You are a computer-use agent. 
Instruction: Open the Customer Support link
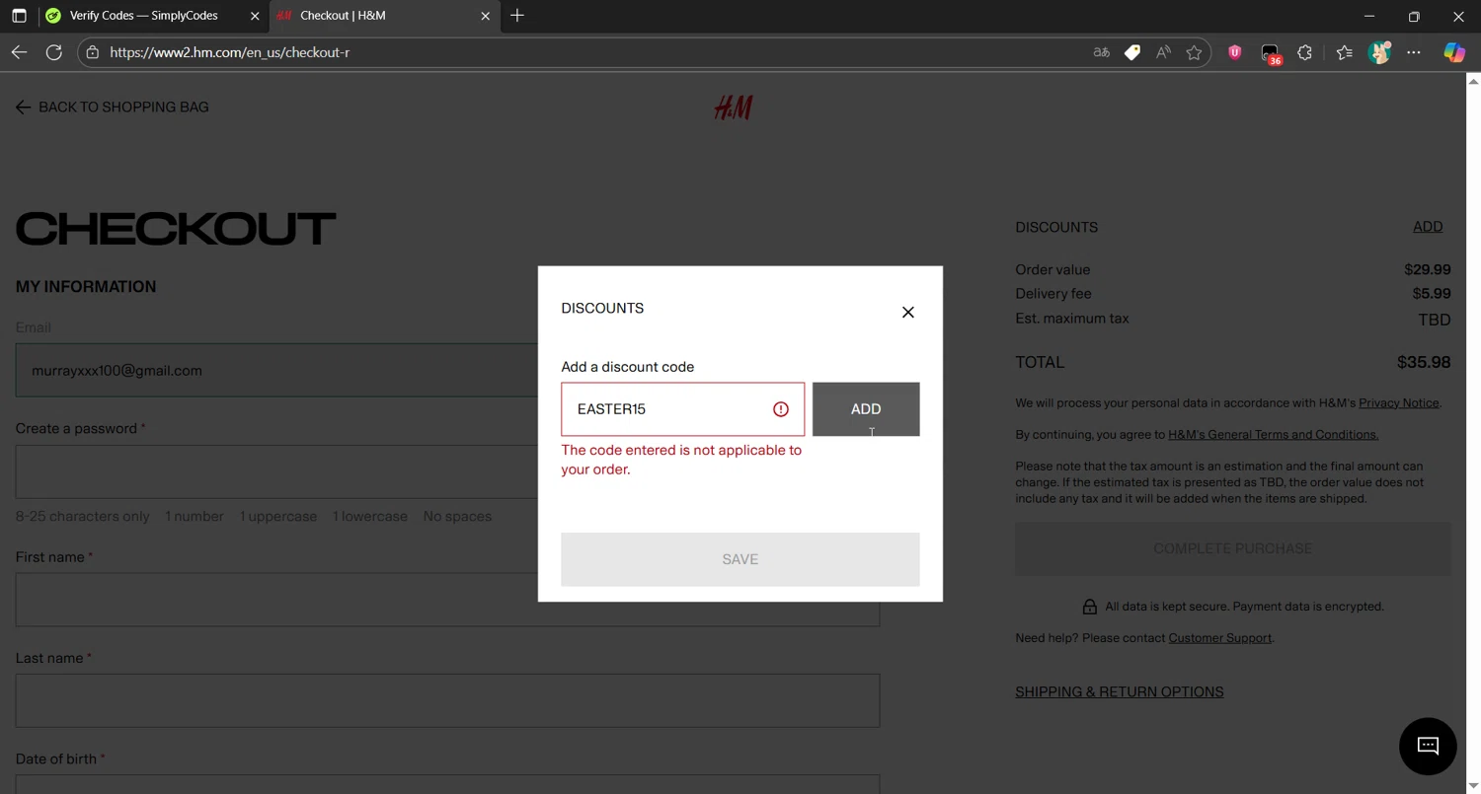[x=1219, y=638]
